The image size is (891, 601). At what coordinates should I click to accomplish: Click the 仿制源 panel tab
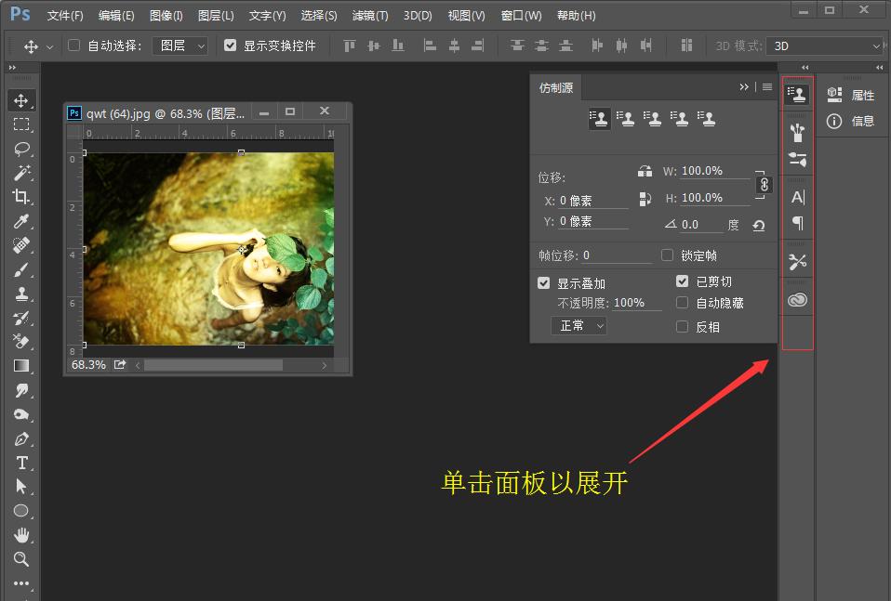click(558, 87)
